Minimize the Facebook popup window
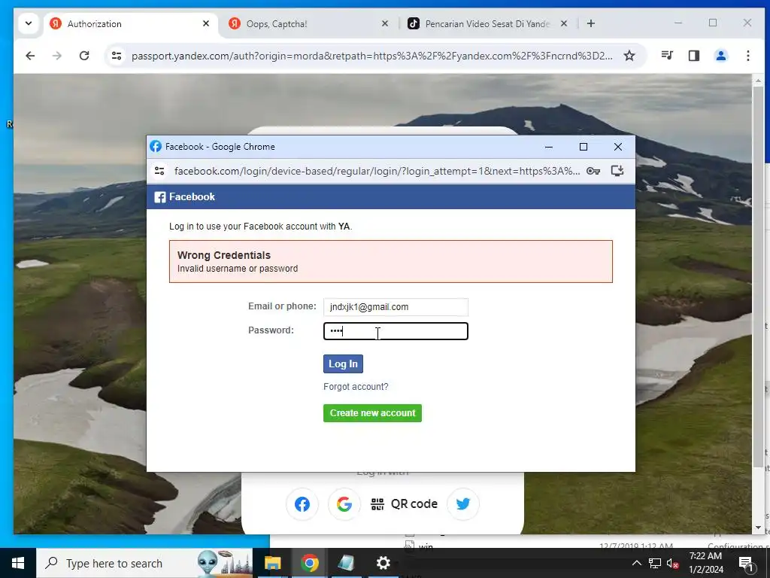The width and height of the screenshot is (770, 578). 549,147
